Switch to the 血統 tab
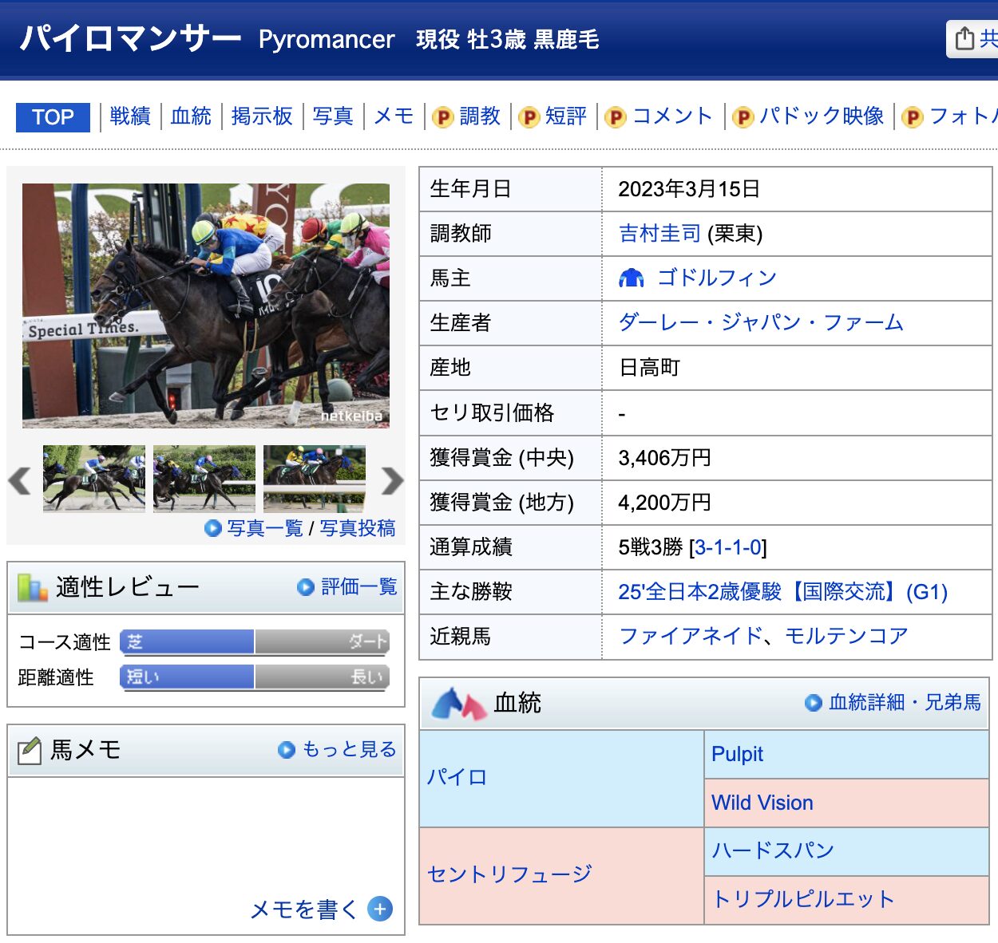Screen dimensions: 998x943 pyautogui.click(x=191, y=116)
